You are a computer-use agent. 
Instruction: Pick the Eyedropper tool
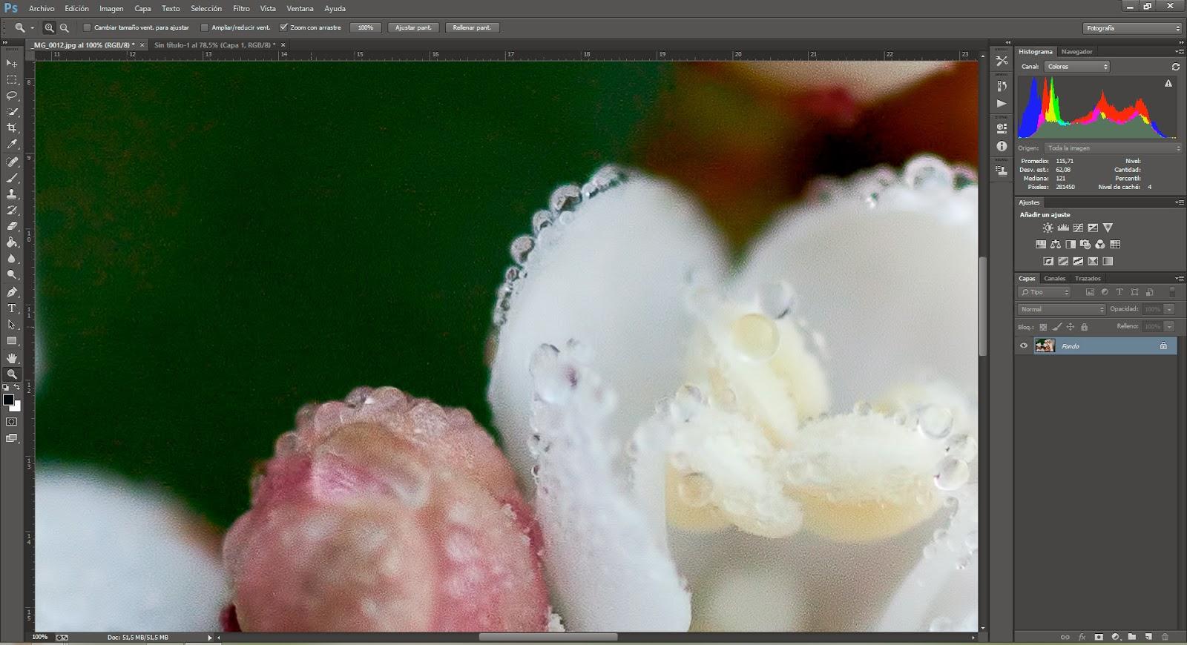pyautogui.click(x=12, y=145)
